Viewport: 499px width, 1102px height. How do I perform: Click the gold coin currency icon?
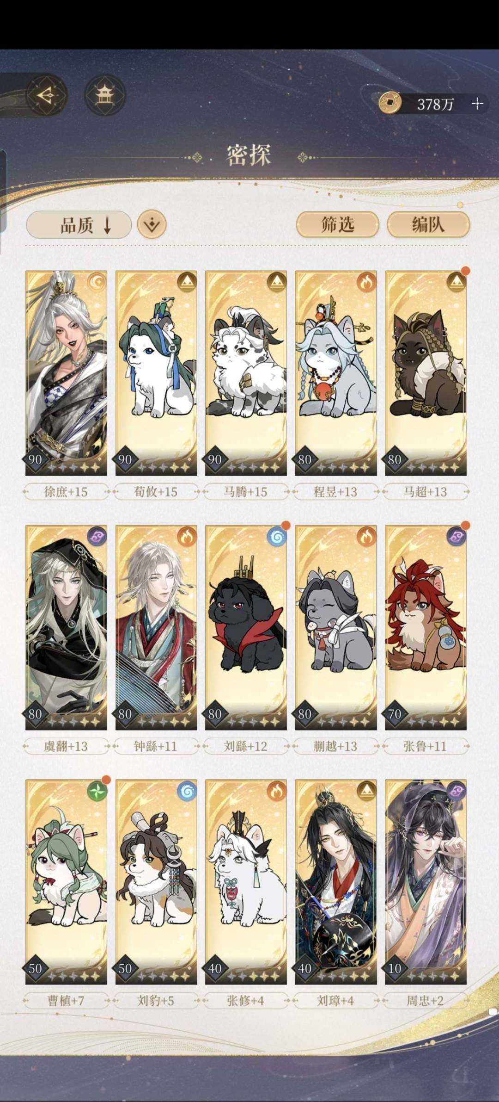(x=390, y=103)
